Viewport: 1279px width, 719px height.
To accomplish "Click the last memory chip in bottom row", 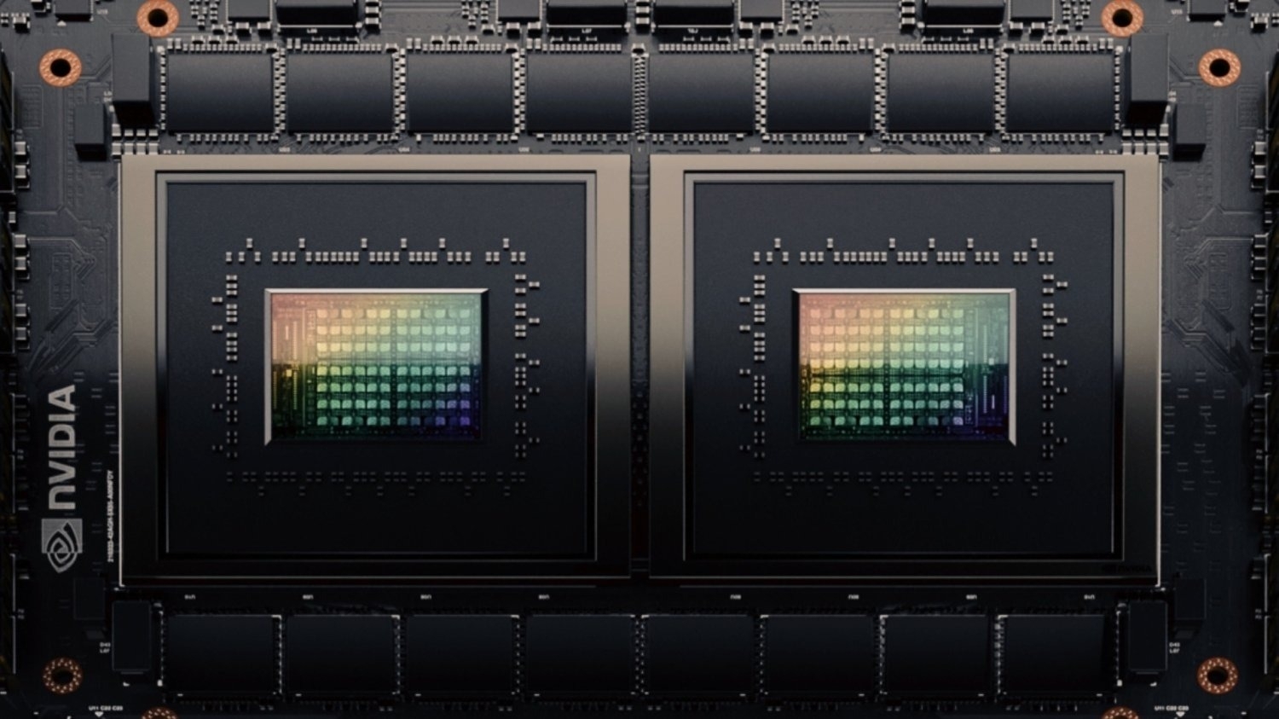I will click(x=1057, y=652).
